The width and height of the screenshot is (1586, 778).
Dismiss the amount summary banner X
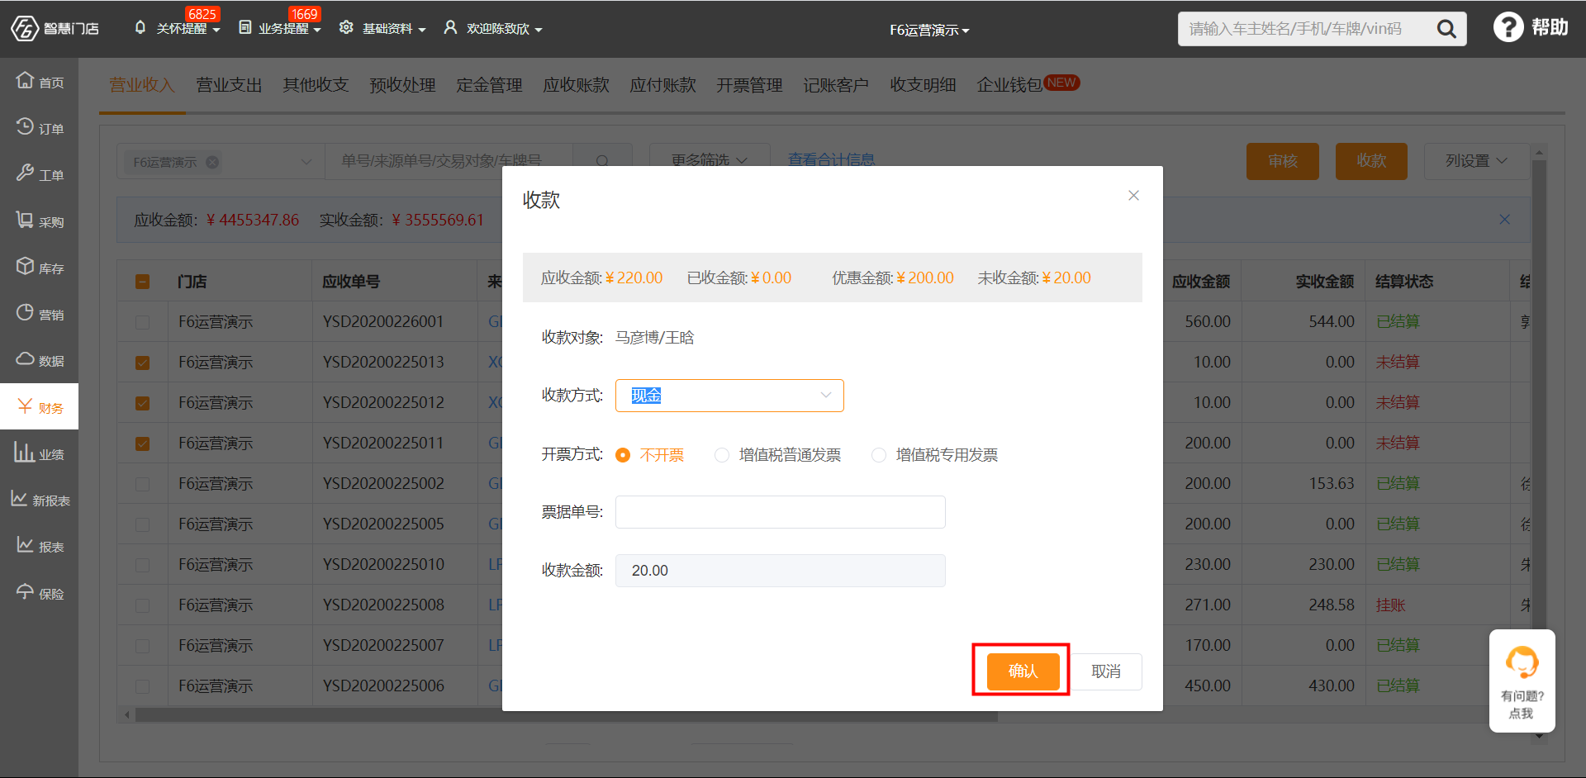pos(1504,219)
